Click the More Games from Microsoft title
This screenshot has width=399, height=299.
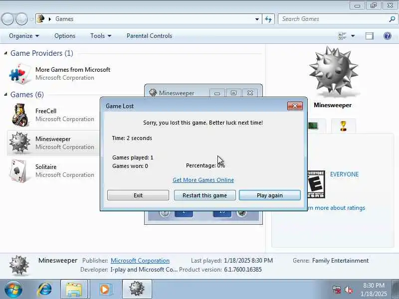pyautogui.click(x=73, y=70)
